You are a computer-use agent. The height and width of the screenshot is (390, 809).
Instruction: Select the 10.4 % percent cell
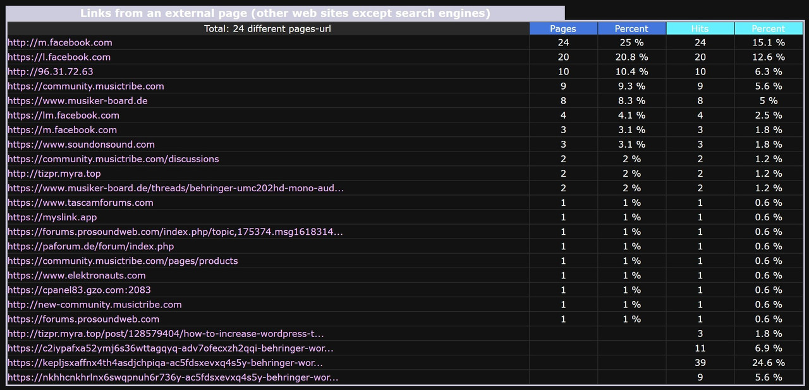point(631,71)
